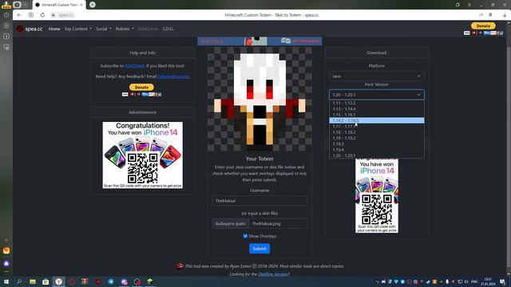Expand the Policies menu
This screenshot has height=287, width=511.
click(x=125, y=29)
